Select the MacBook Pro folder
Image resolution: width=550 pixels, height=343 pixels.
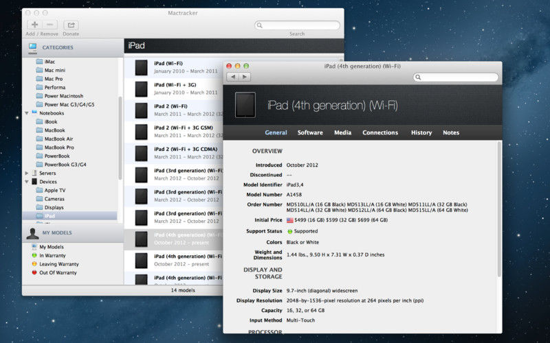[x=55, y=147]
